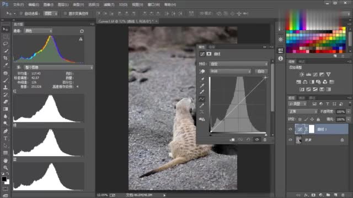353x198 pixels.
Task: Select the Type tool
Action: point(6,138)
